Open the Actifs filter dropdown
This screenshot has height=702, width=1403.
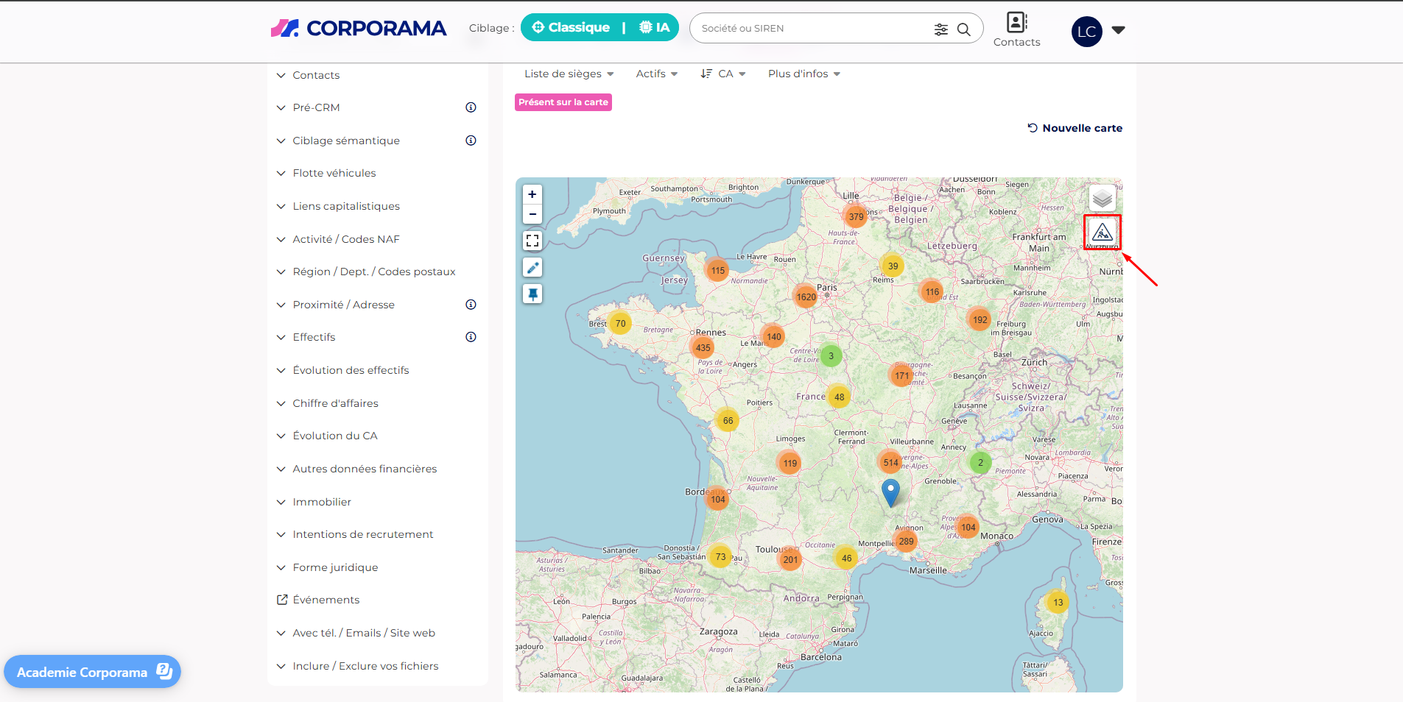click(x=656, y=74)
